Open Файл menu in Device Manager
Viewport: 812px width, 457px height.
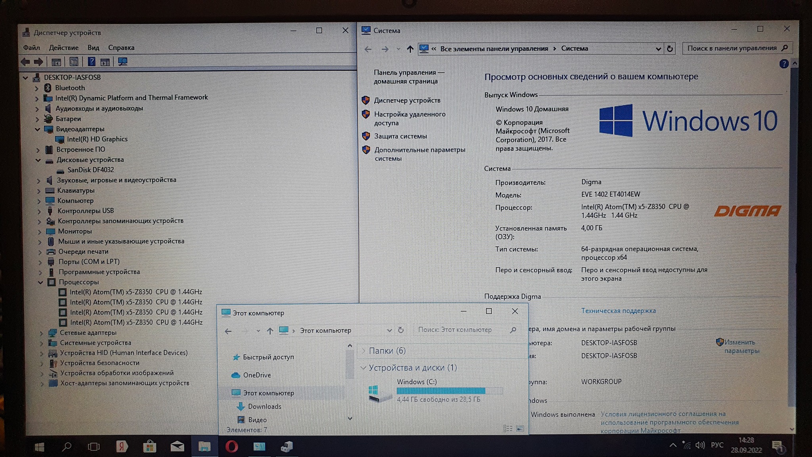pyautogui.click(x=31, y=48)
